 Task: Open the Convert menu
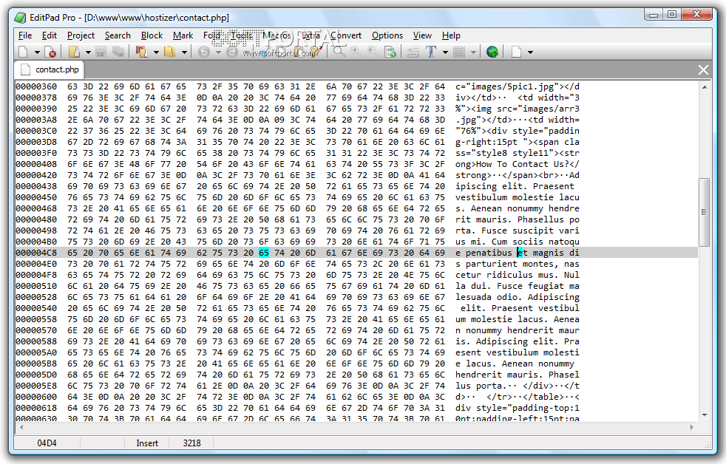coord(346,35)
